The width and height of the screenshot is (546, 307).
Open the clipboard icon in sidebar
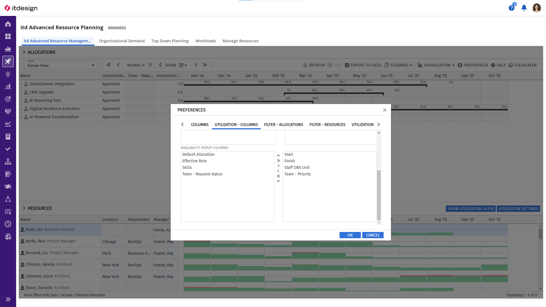click(x=8, y=136)
